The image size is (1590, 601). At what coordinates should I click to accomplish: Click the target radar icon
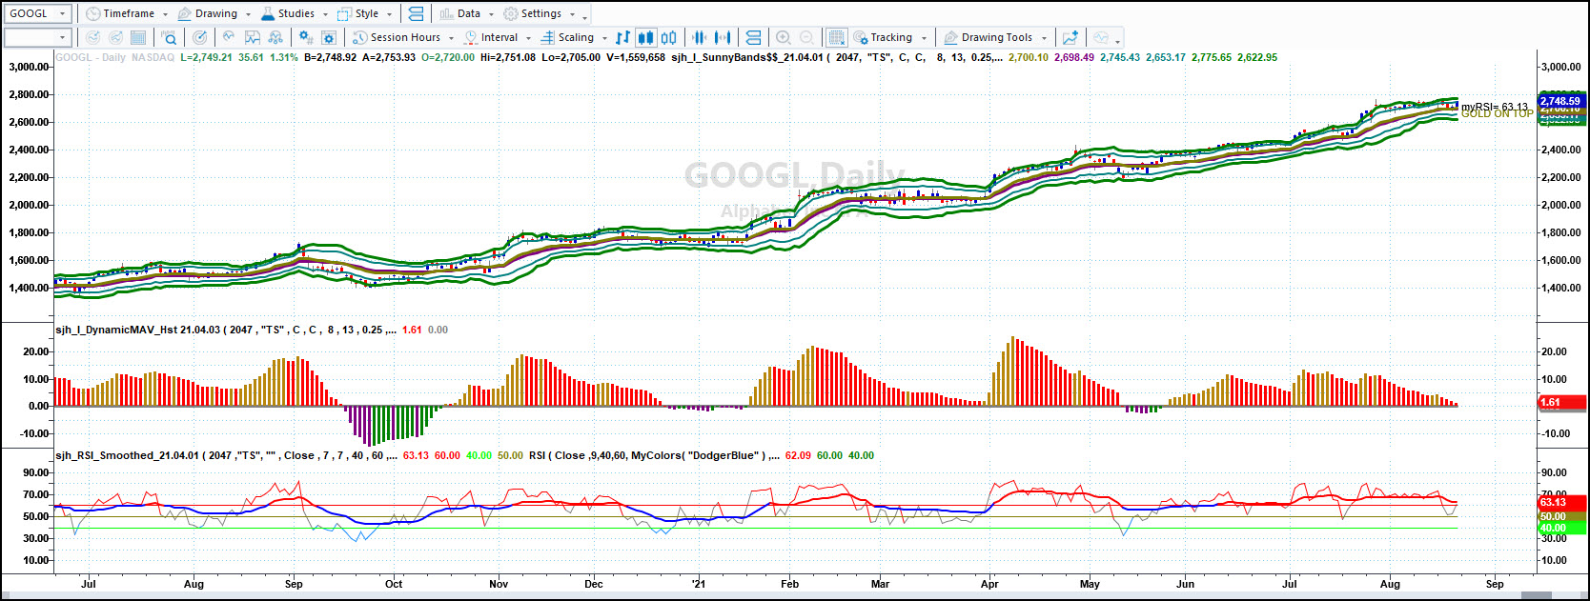click(x=199, y=37)
